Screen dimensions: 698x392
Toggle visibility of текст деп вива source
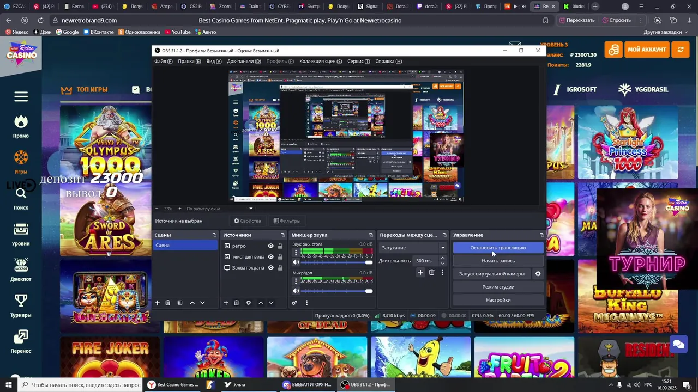(270, 257)
